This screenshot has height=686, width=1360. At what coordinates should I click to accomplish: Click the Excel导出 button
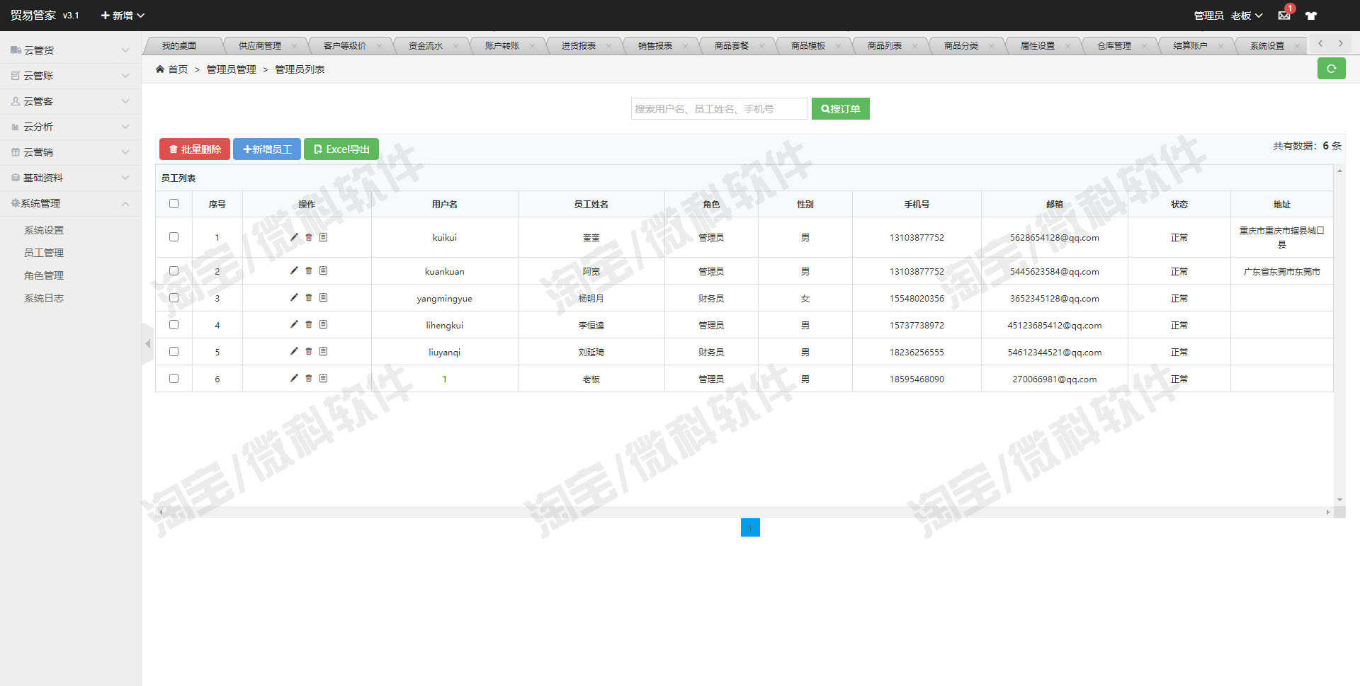[341, 149]
